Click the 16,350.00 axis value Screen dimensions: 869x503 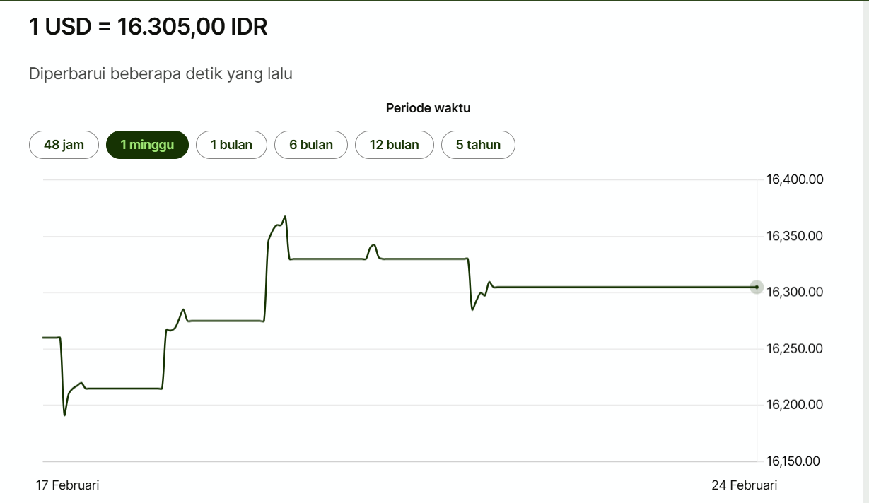[x=795, y=236]
